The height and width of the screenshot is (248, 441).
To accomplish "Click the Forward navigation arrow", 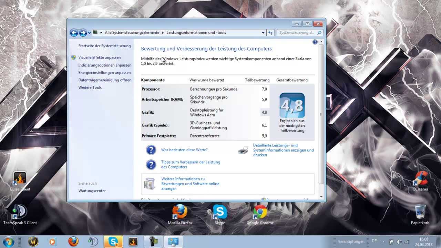I will [83, 33].
